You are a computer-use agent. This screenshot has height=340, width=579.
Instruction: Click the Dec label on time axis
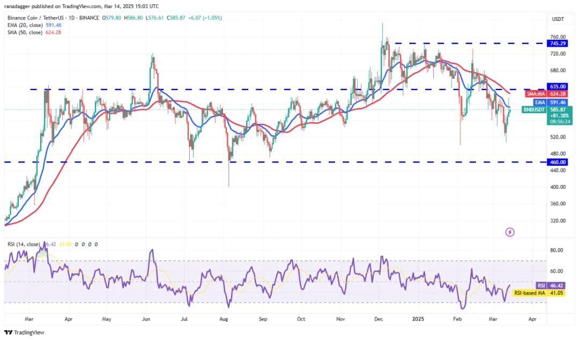click(379, 319)
